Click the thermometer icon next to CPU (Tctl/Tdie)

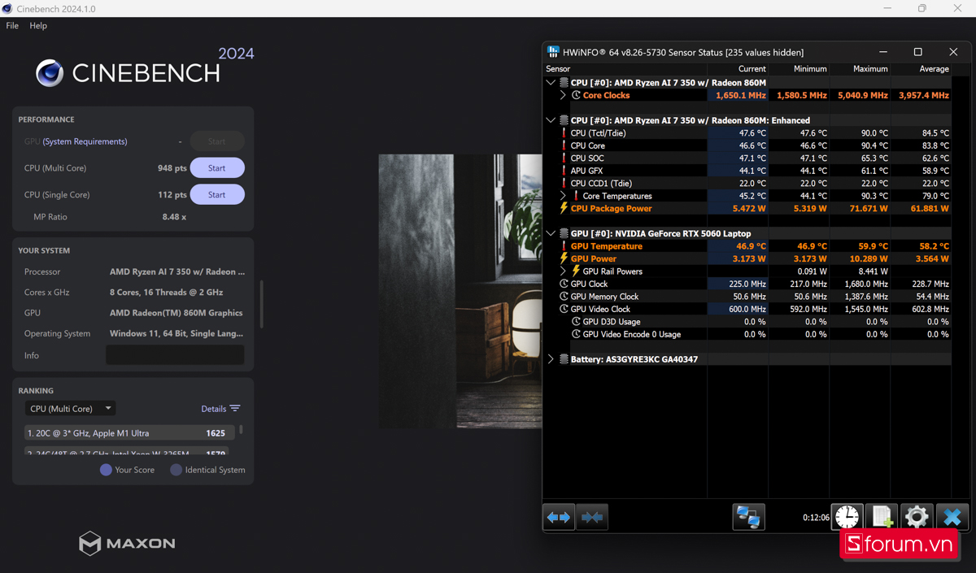coord(564,133)
